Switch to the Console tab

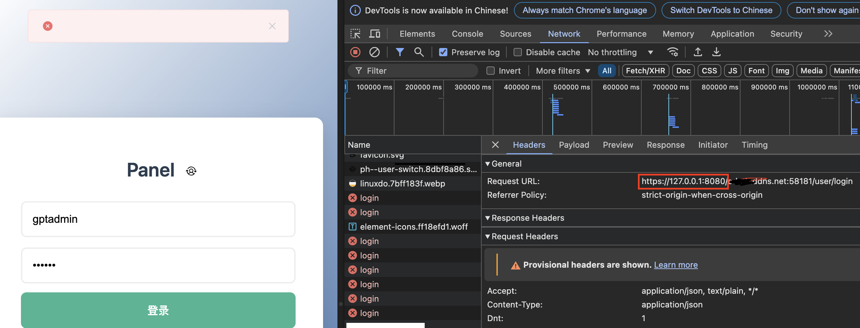click(467, 34)
